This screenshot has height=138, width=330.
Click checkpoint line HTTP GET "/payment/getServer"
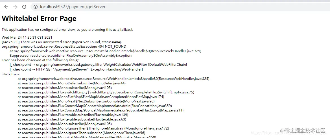coord(76,69)
